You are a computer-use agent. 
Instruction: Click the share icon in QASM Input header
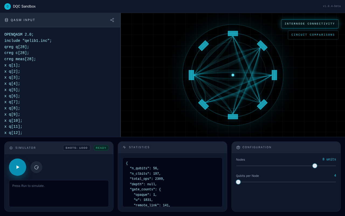click(112, 20)
